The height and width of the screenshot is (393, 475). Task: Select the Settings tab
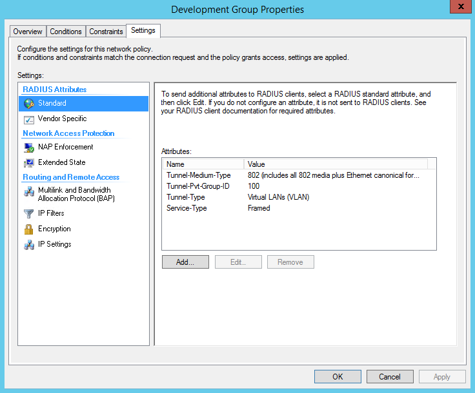[x=143, y=30]
